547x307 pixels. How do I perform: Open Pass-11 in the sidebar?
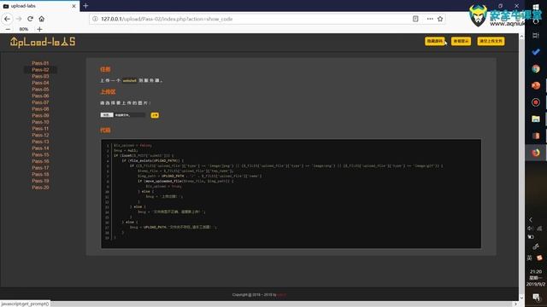40,129
